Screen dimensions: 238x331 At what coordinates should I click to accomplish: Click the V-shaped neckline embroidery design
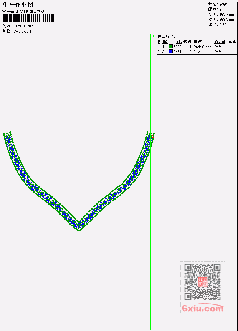(79, 181)
